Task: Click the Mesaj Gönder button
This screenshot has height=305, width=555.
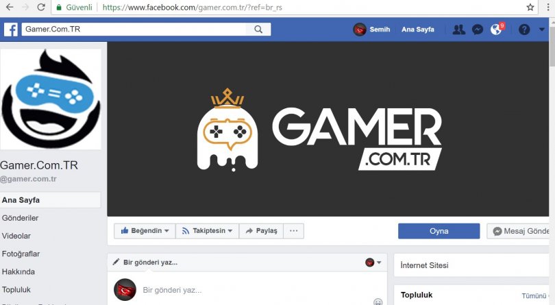Action: point(519,231)
